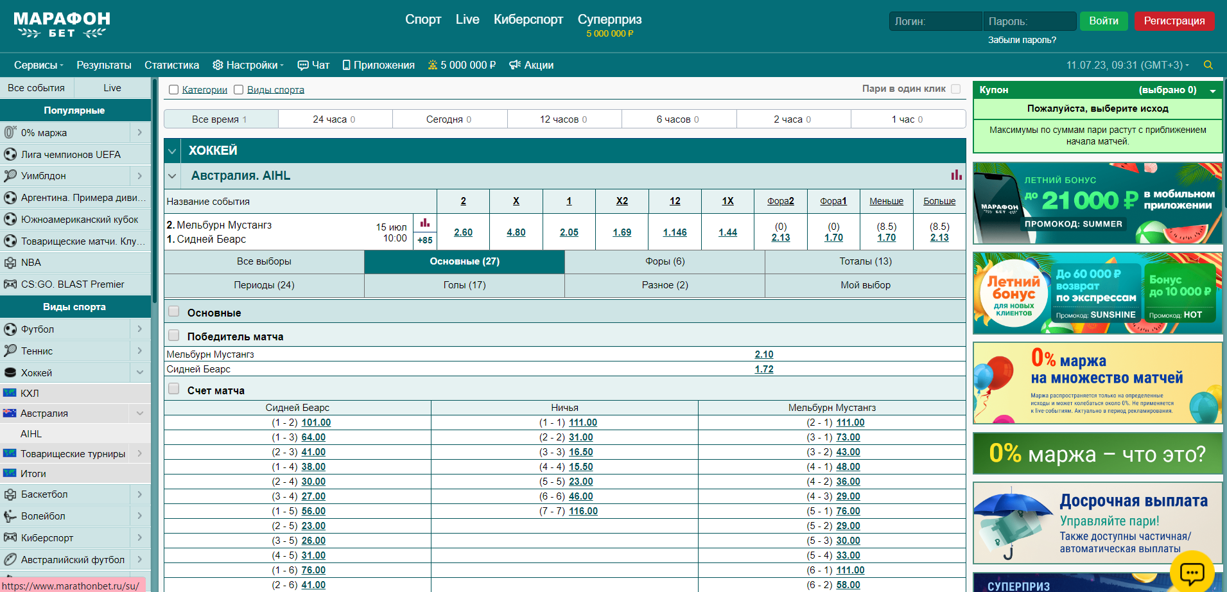Open Результаты in the menu bar
Image resolution: width=1227 pixels, height=592 pixels.
pyautogui.click(x=104, y=65)
